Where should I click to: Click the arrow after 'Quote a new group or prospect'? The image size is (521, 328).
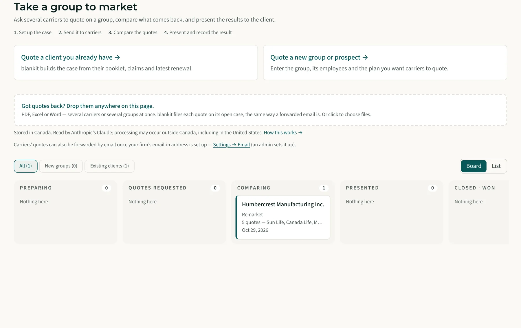pyautogui.click(x=365, y=57)
